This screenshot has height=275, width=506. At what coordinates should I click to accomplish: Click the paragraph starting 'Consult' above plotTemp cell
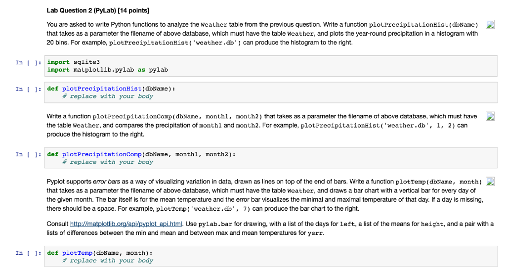pyautogui.click(x=269, y=229)
